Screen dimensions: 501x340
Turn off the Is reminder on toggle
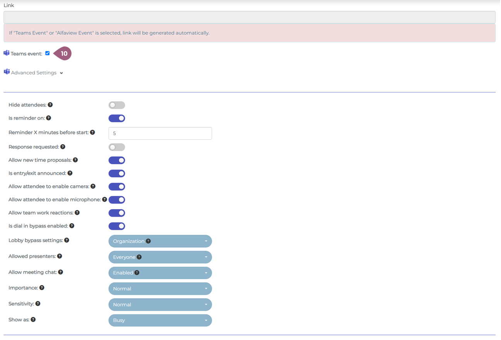click(x=117, y=118)
